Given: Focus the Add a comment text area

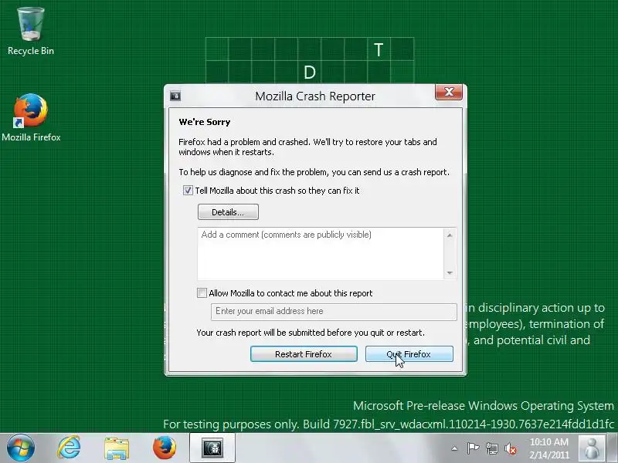Looking at the screenshot, I should pos(321,254).
